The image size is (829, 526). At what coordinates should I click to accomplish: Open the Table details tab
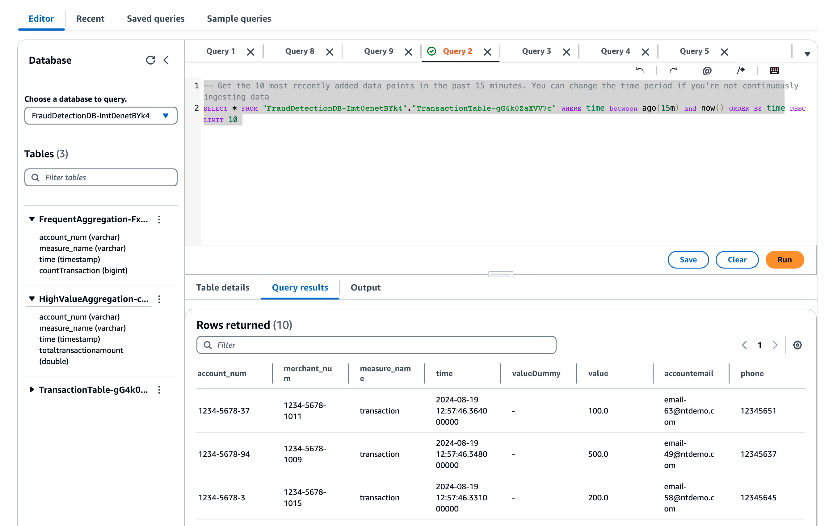[222, 287]
